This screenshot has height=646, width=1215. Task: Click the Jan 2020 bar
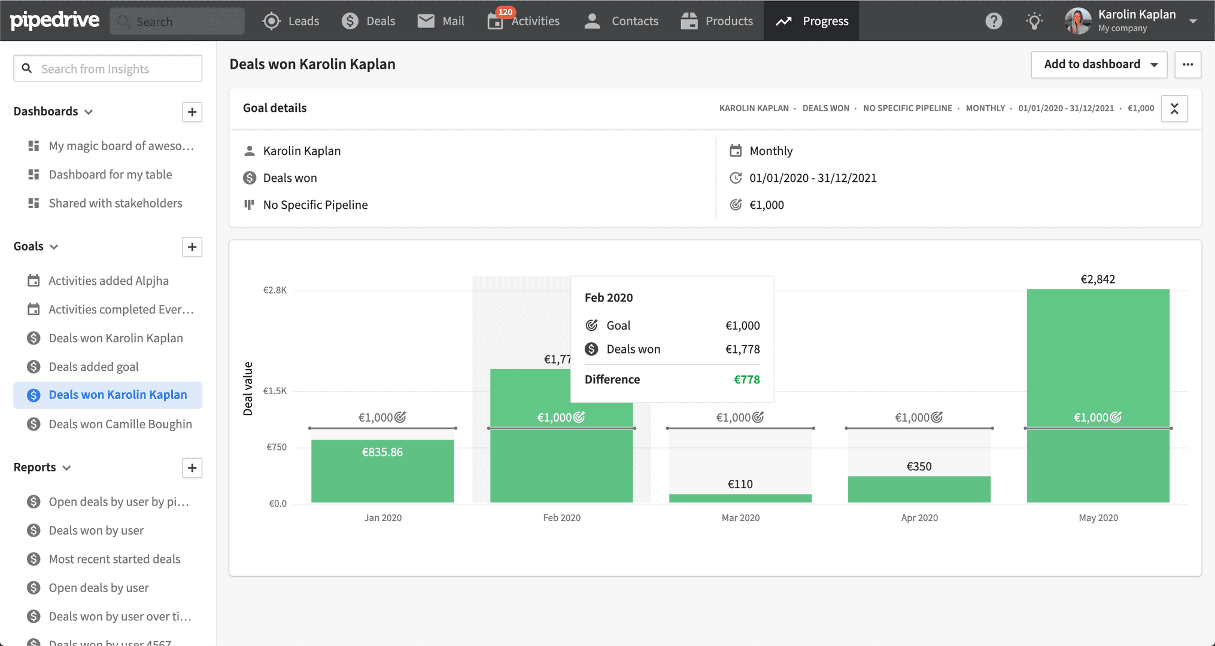pos(382,471)
